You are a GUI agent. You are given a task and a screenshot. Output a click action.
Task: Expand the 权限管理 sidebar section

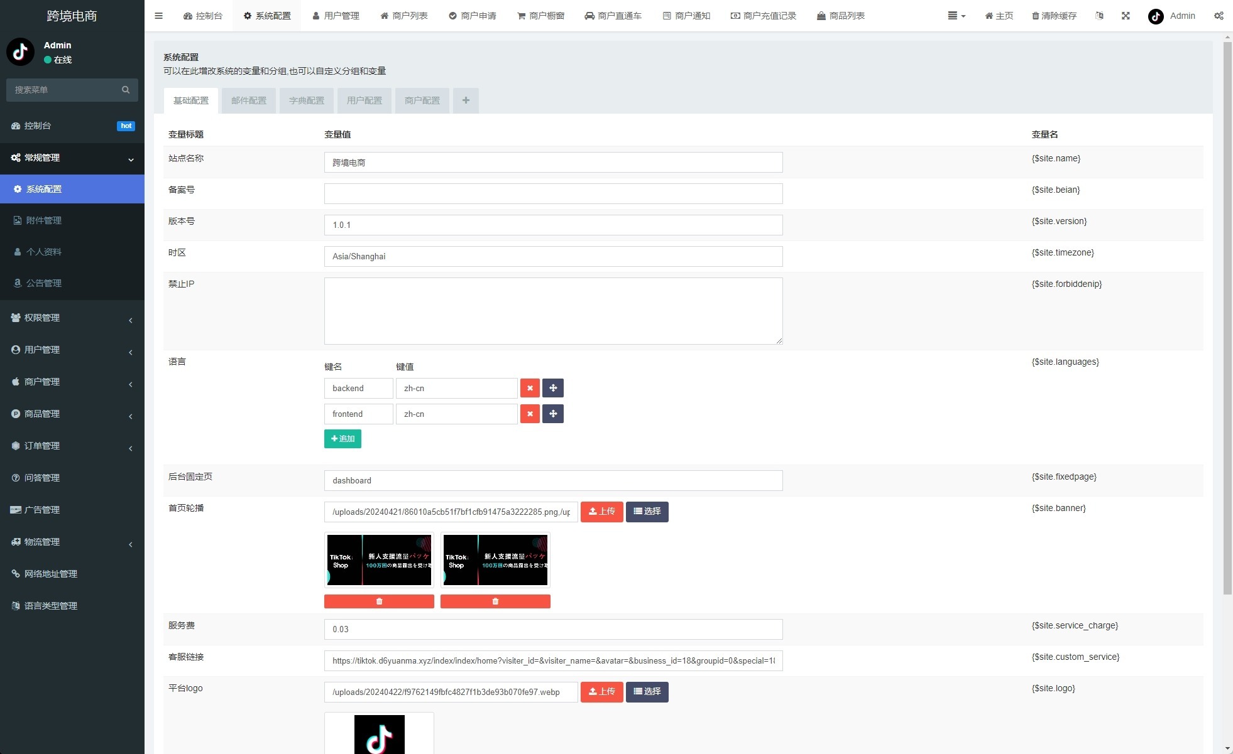[72, 317]
